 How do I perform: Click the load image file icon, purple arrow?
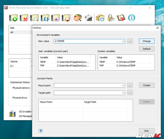tap(55, 18)
